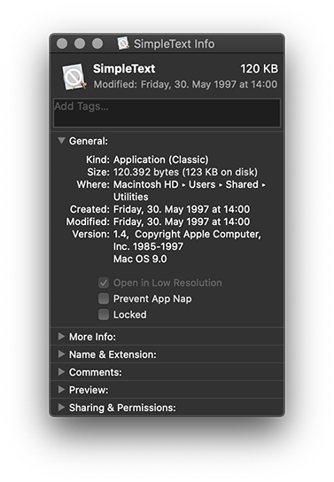
Task: Click the 120 KB size label
Action: (259, 68)
